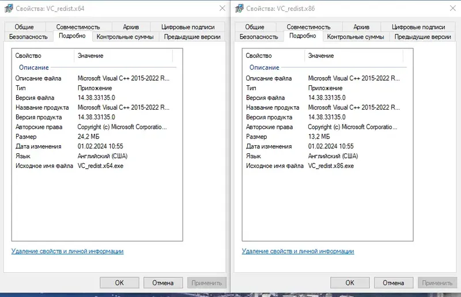Click OK in VC_redist.x86 window
461x297 pixels.
[x=350, y=283]
